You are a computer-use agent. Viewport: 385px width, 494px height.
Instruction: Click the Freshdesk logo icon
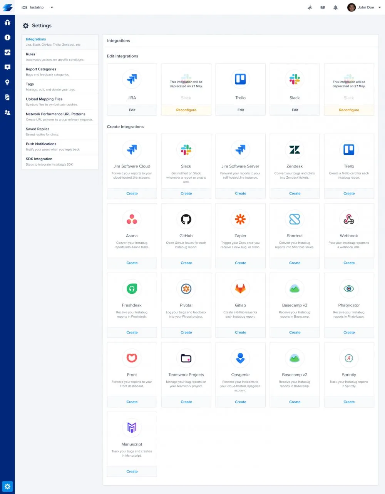click(132, 288)
